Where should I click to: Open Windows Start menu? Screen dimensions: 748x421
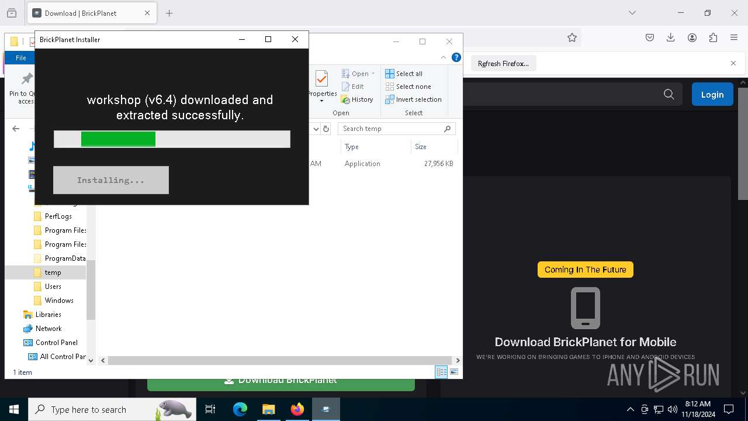click(x=14, y=409)
